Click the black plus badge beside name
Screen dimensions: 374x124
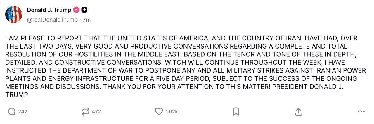point(84,10)
